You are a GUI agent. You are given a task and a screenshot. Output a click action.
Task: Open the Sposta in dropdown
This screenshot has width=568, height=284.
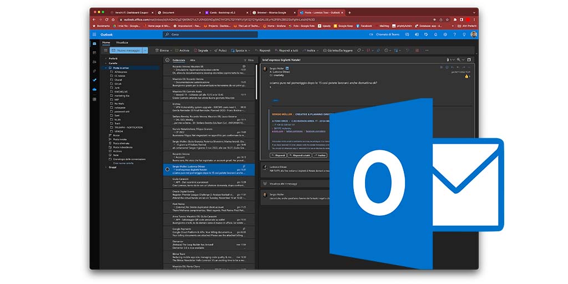pos(250,50)
